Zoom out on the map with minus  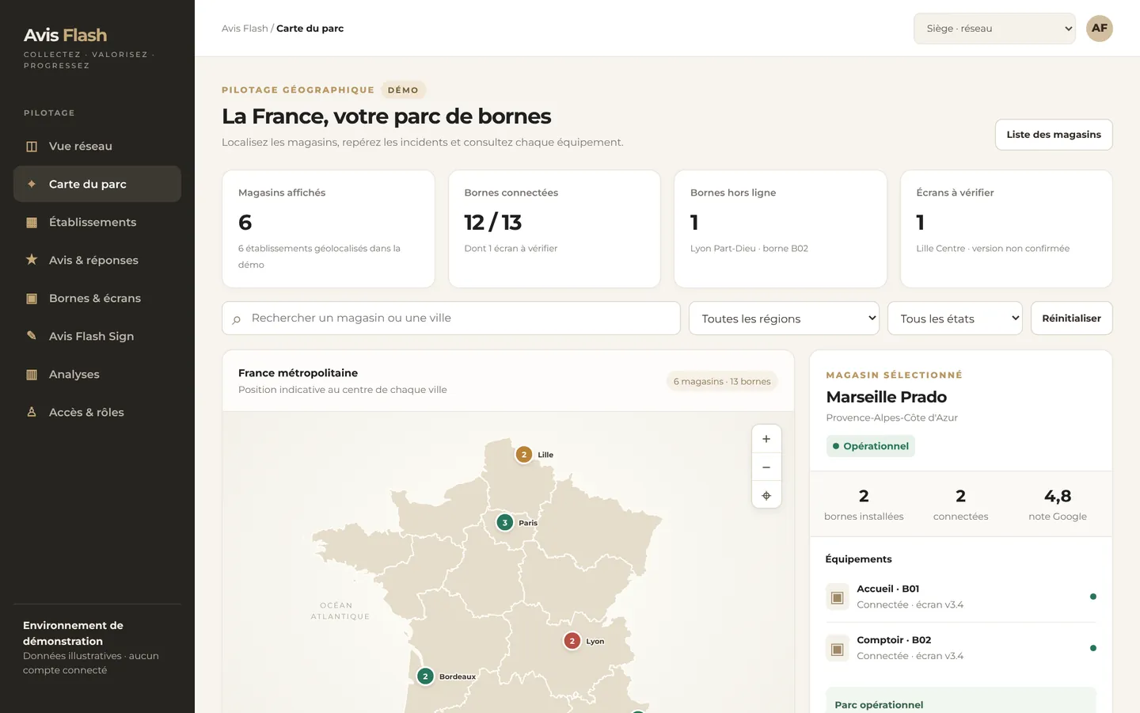point(766,467)
